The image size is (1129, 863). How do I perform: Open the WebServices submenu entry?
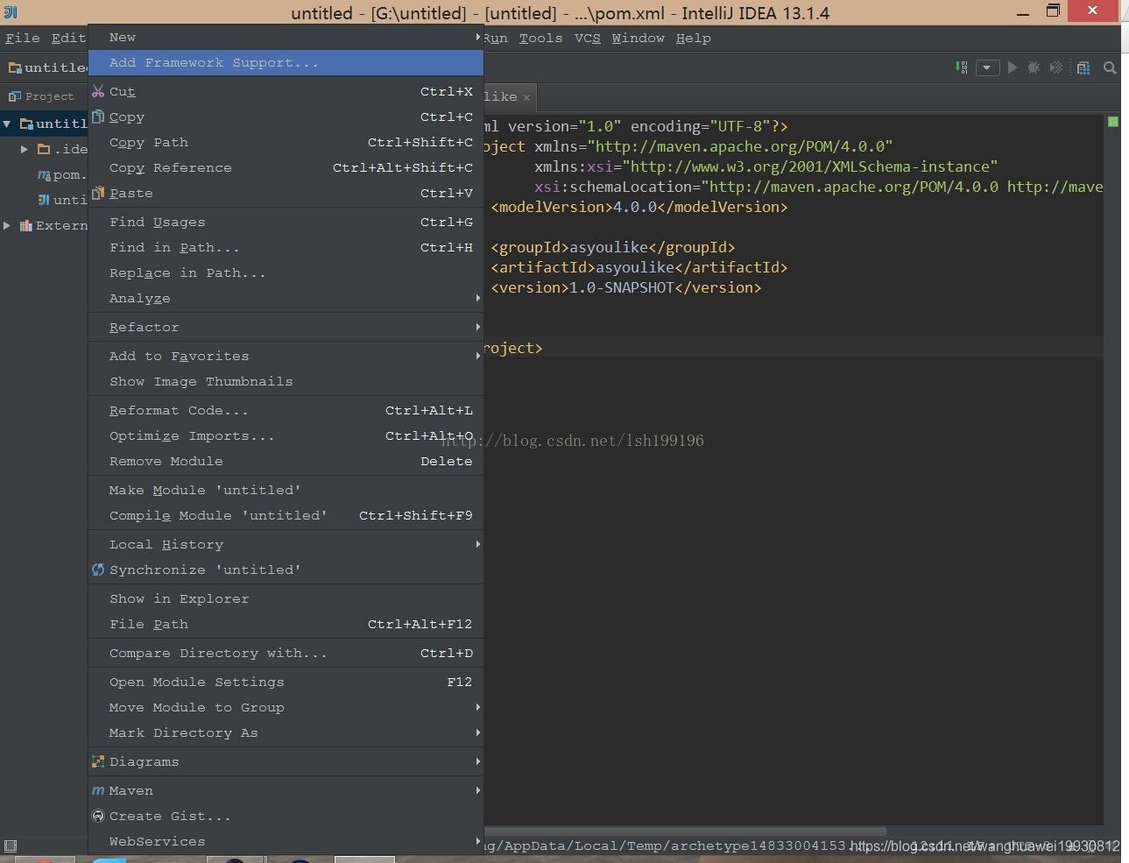coord(286,841)
